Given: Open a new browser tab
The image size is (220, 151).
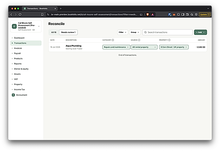Looking at the screenshot, I should click(60, 9).
